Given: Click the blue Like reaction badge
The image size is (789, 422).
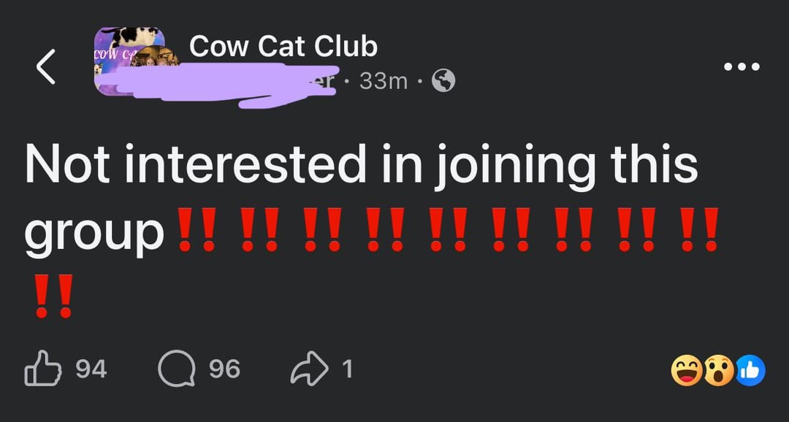Looking at the screenshot, I should [x=750, y=371].
